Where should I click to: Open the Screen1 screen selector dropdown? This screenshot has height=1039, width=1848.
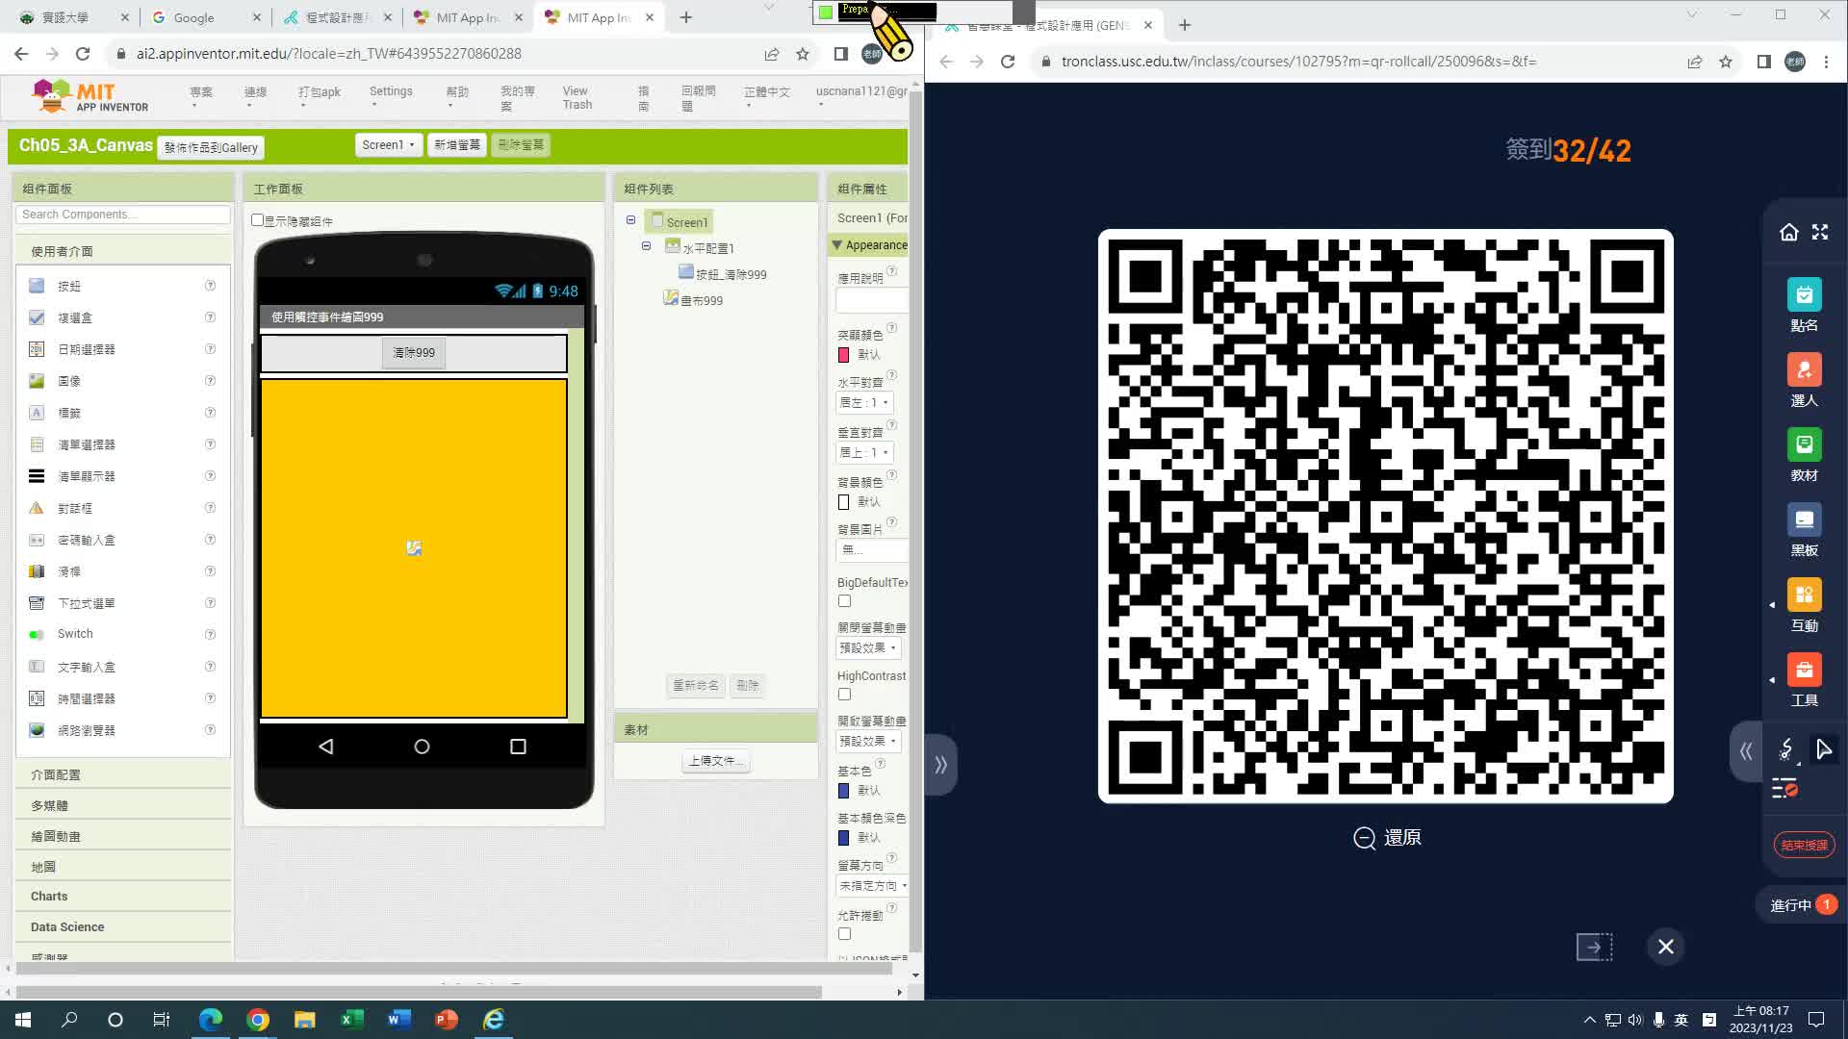[388, 145]
